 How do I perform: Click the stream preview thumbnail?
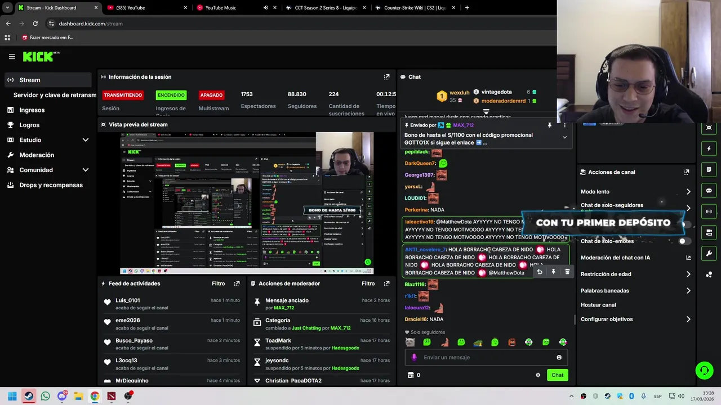click(x=247, y=202)
